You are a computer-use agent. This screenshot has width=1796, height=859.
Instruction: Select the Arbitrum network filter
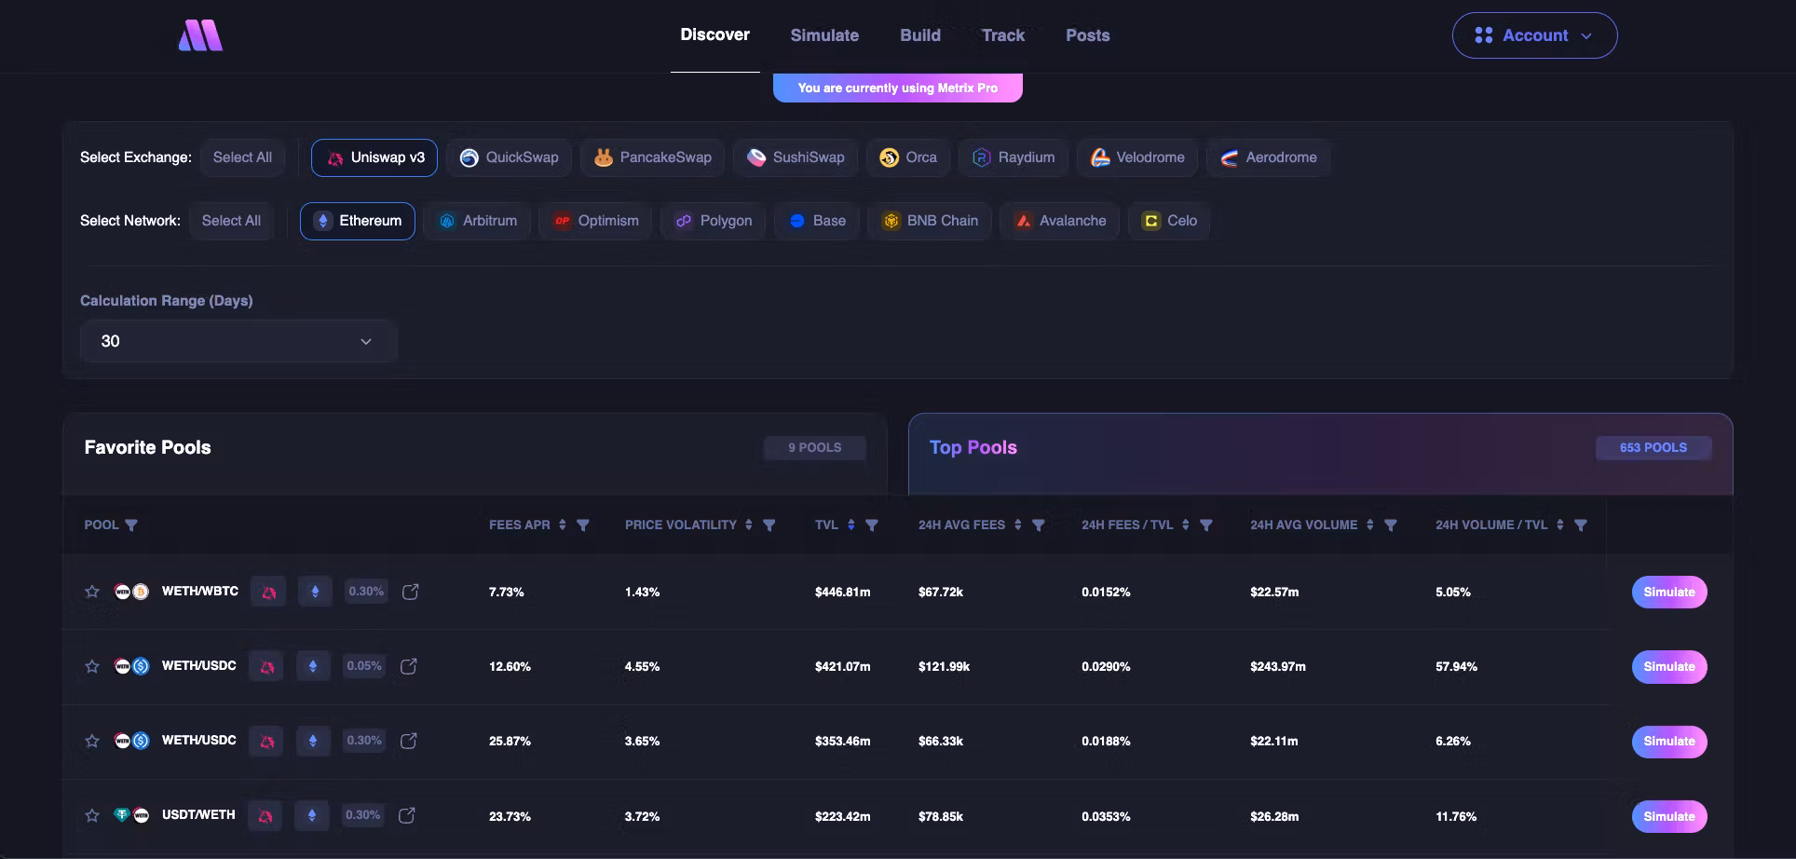point(477,221)
